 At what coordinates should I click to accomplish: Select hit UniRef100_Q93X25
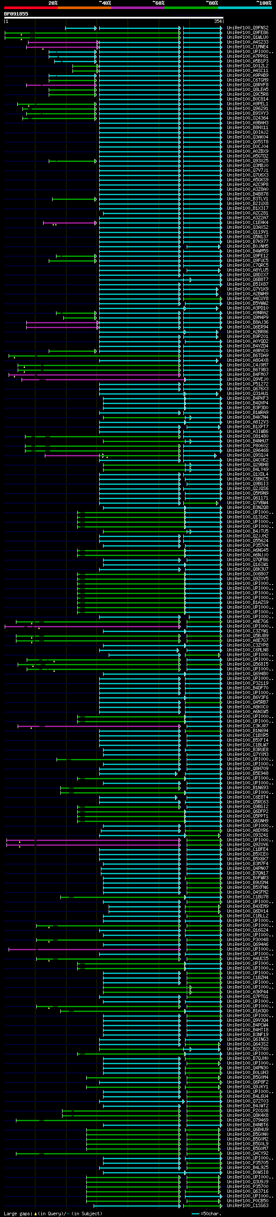click(247, 161)
